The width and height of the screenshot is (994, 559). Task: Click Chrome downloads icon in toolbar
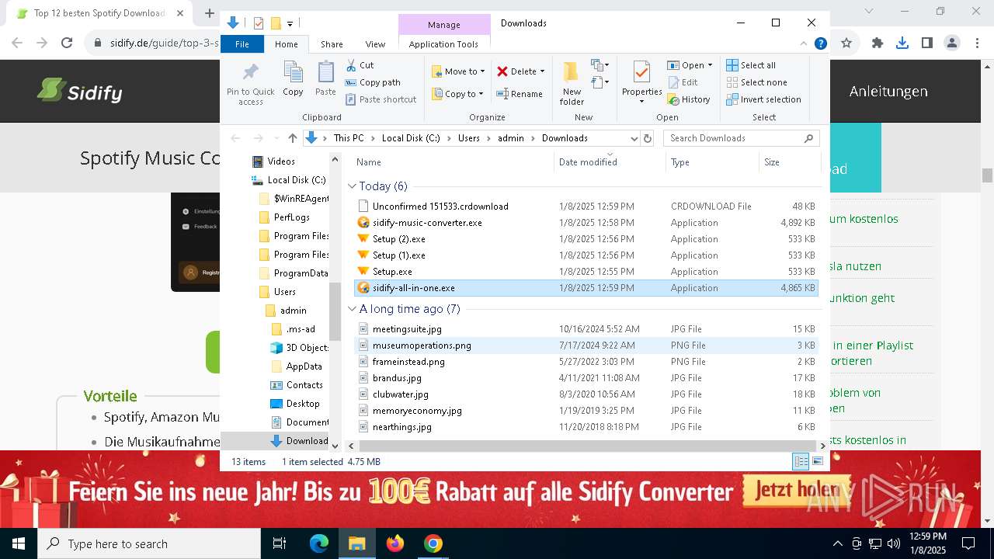click(x=902, y=43)
